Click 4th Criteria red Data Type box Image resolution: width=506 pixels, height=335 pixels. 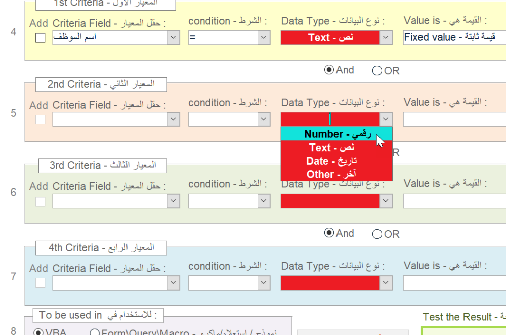(x=330, y=283)
